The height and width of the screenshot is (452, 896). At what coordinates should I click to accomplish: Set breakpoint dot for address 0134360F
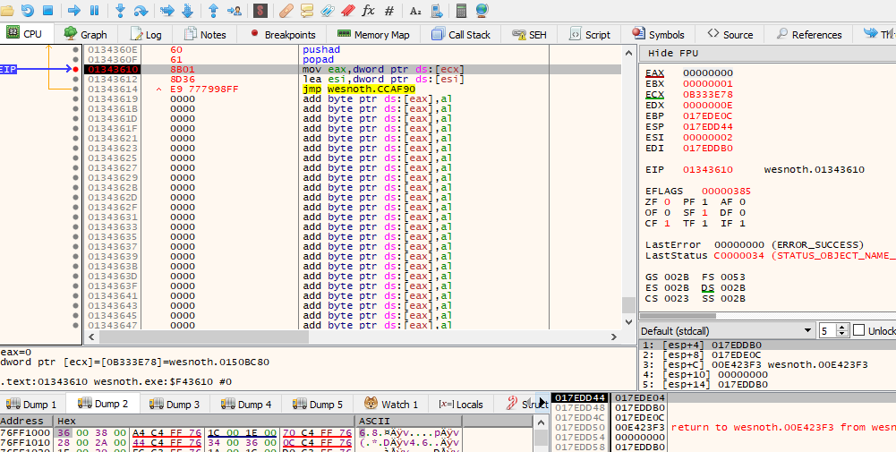click(75, 59)
